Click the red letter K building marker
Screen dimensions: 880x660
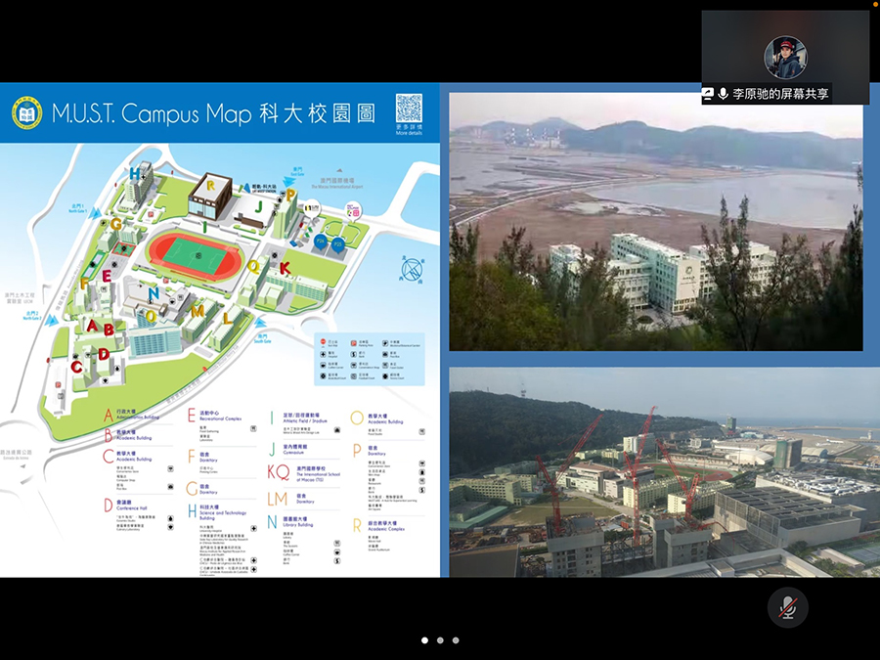(286, 268)
